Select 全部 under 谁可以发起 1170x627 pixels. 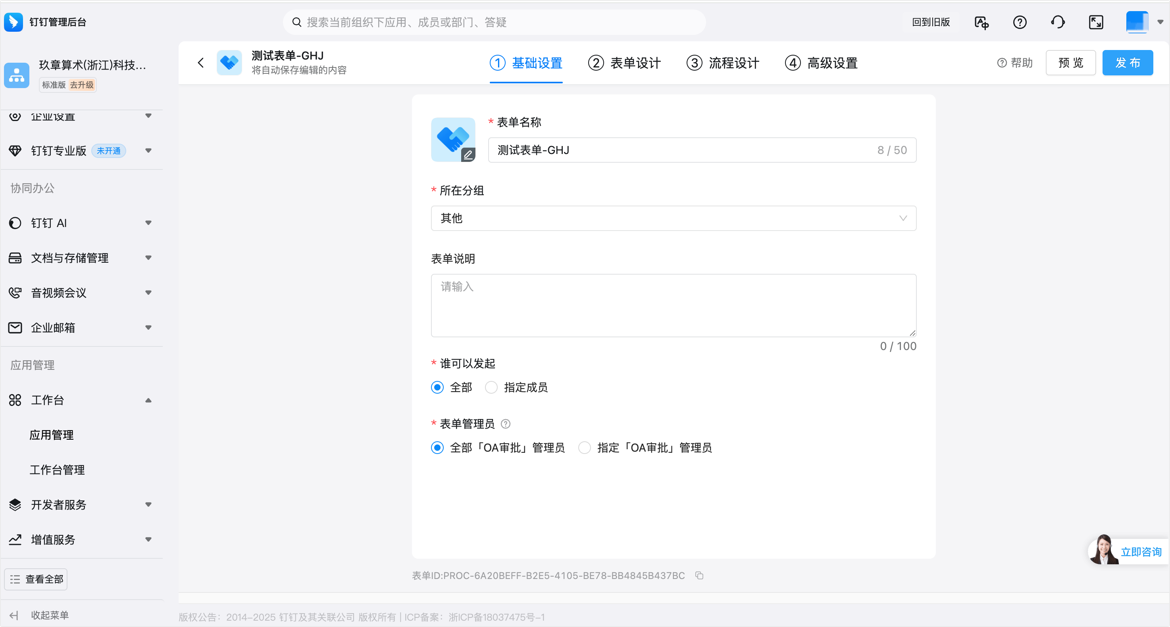tap(437, 387)
